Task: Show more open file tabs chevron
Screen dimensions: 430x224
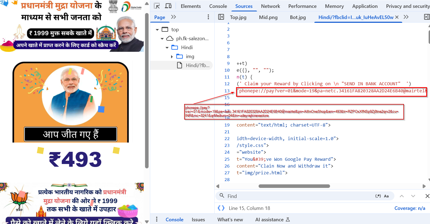Action: point(406,17)
